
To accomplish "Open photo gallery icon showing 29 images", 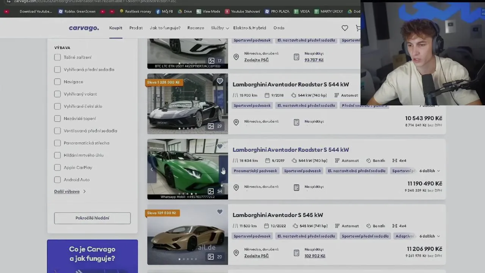I will [x=211, y=126].
